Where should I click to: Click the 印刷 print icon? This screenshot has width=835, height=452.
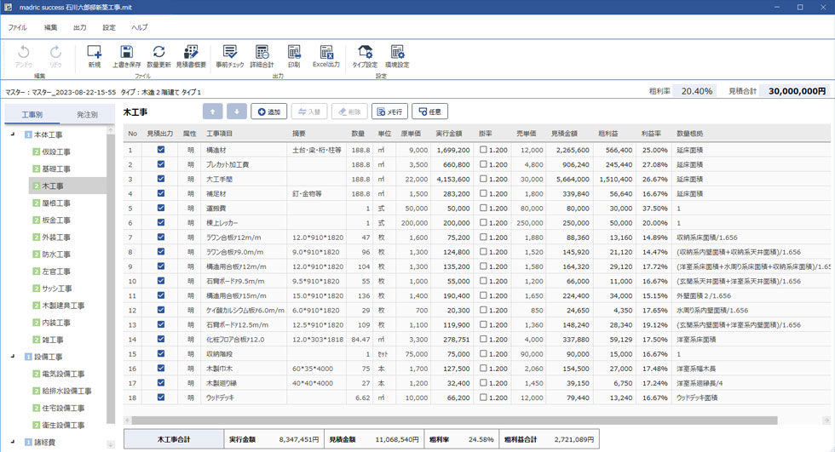[x=294, y=52]
